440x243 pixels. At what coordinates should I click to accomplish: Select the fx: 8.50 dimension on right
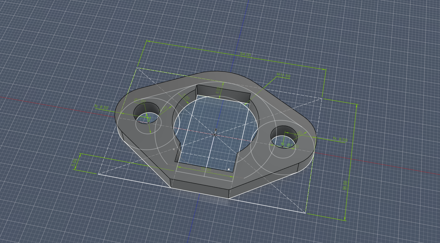340,139
